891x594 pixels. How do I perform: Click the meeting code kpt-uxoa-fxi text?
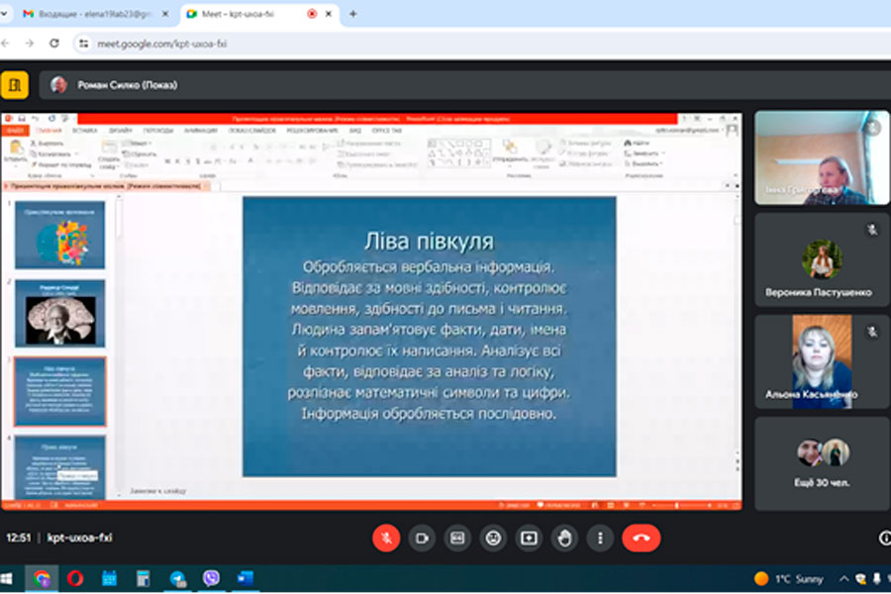(79, 538)
